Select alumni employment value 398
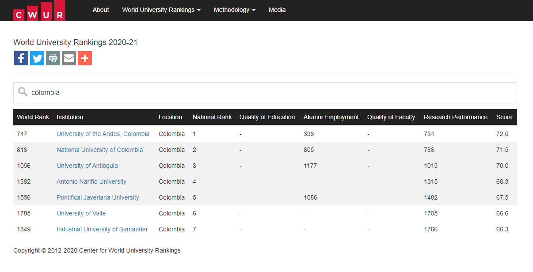This screenshot has width=533, height=272. 308,134
